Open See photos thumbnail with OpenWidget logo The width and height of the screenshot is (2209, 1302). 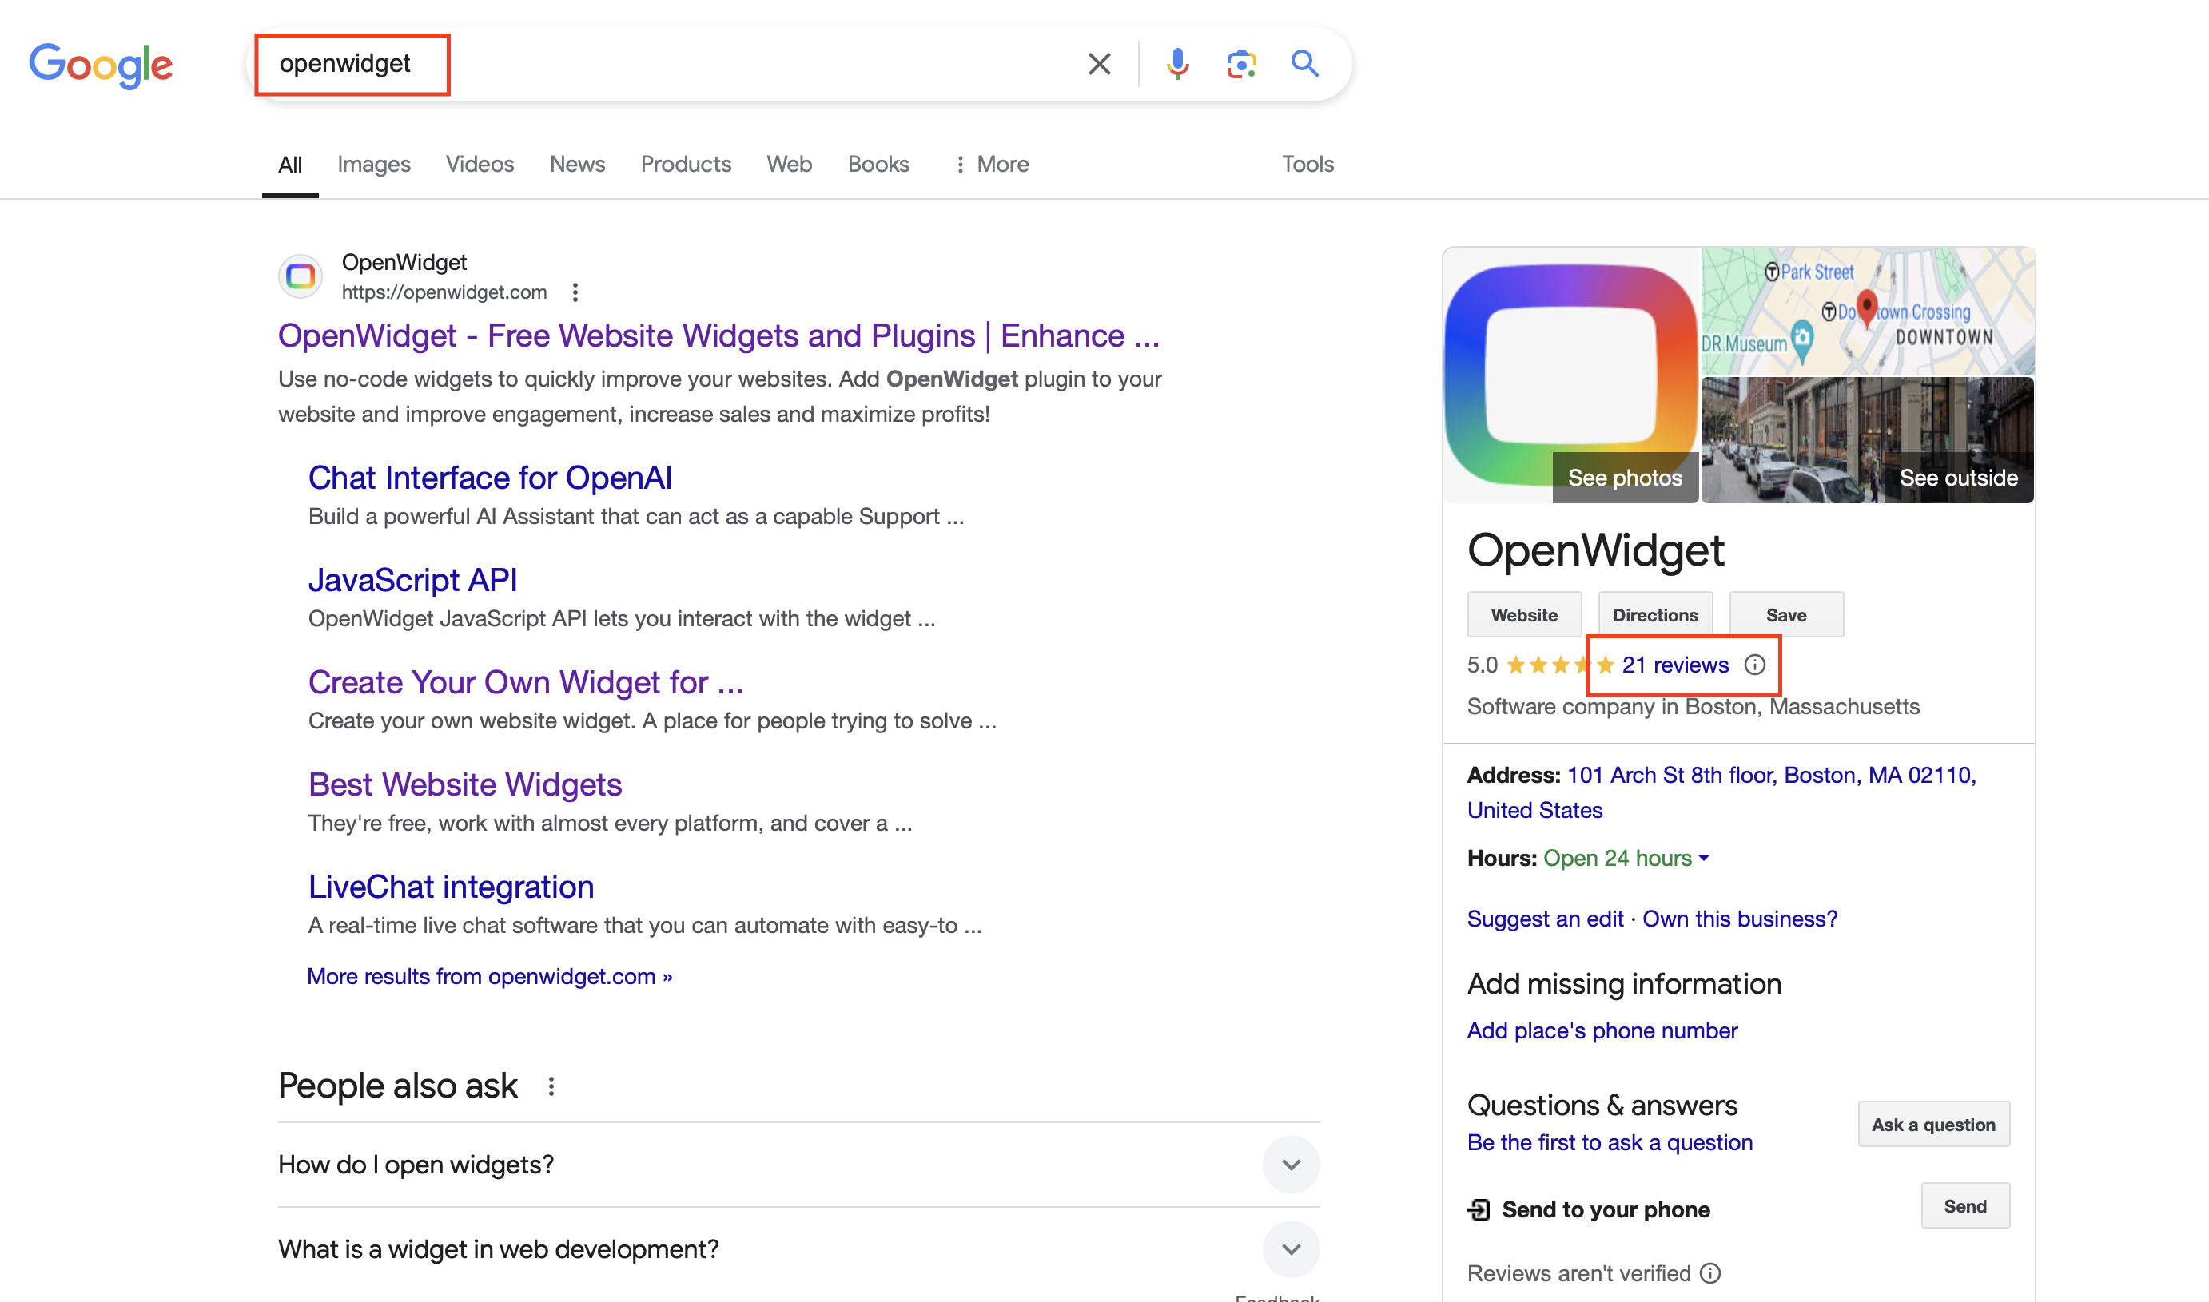[x=1571, y=375]
